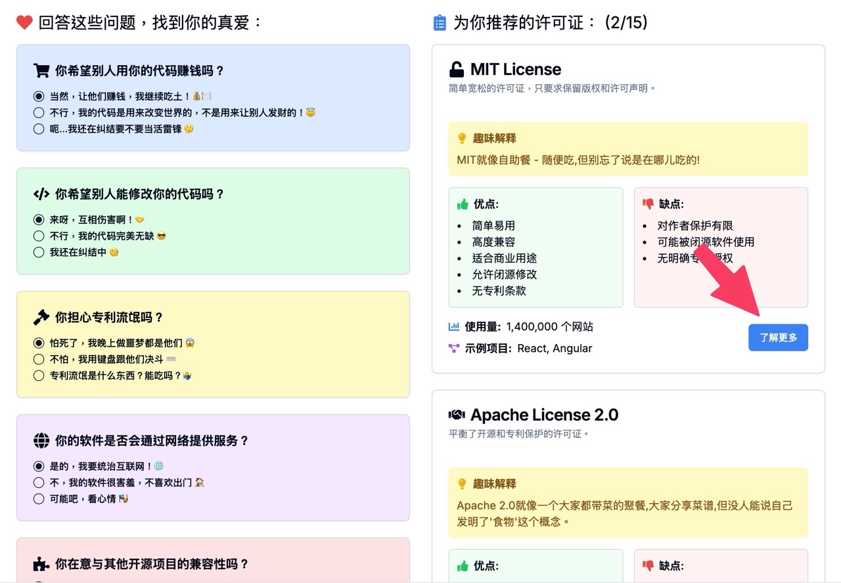Select 不行，我的代码是用来改变世界的 option

[x=39, y=112]
